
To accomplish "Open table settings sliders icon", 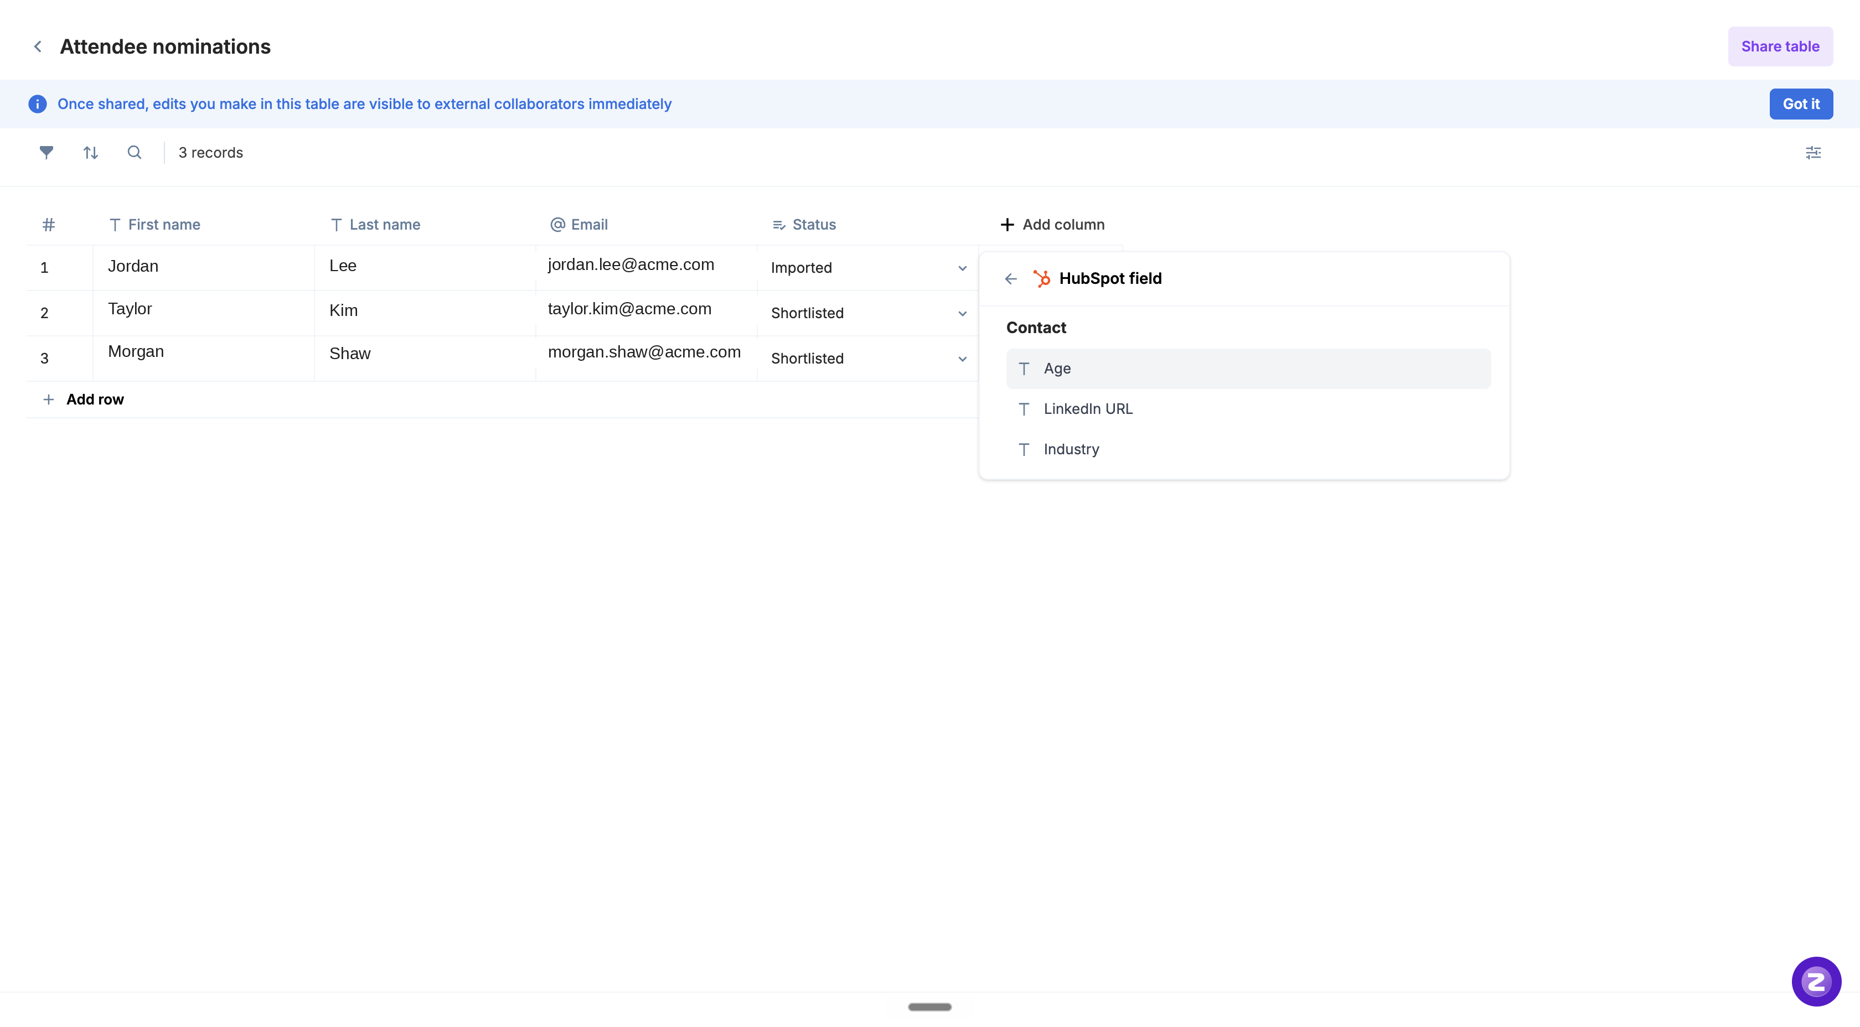I will tap(1813, 152).
